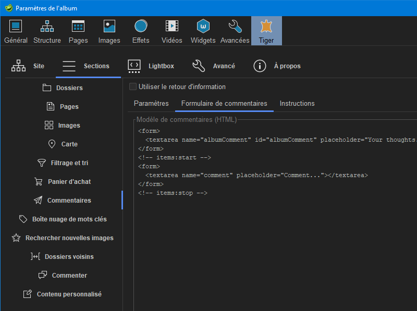Open the Effets settings icon

[141, 31]
